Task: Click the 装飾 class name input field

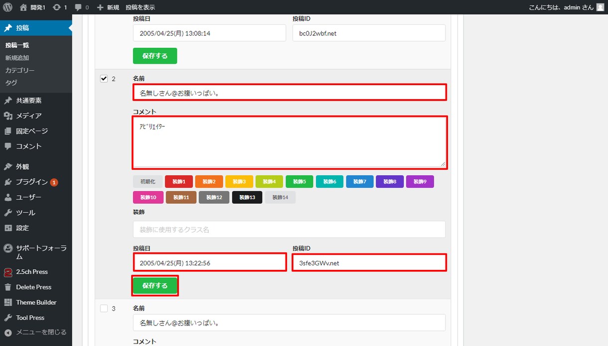Action: [289, 230]
